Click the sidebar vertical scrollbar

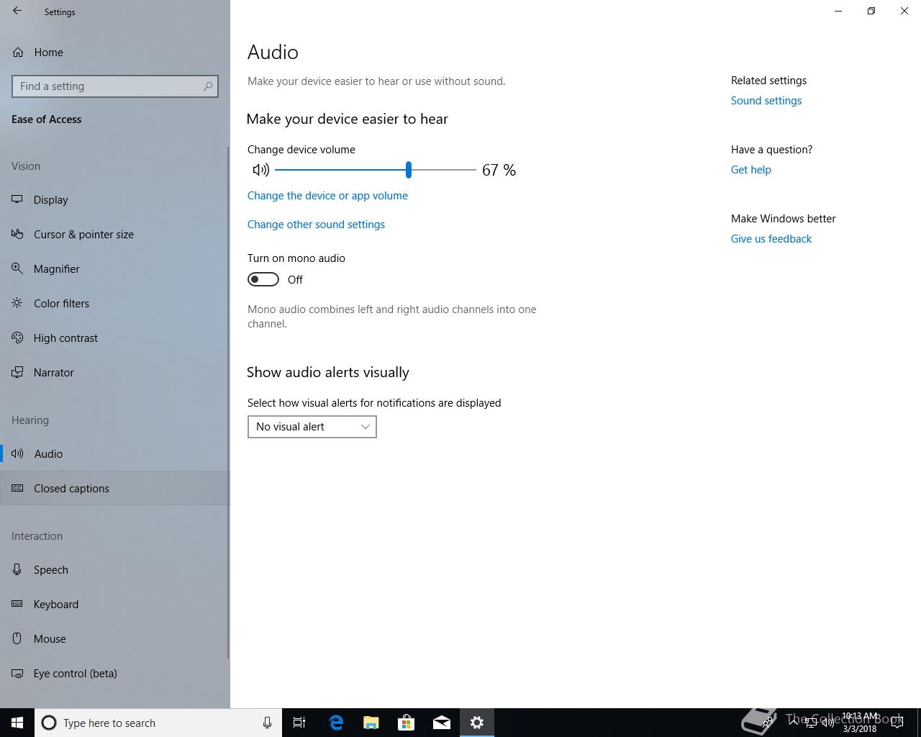228,402
